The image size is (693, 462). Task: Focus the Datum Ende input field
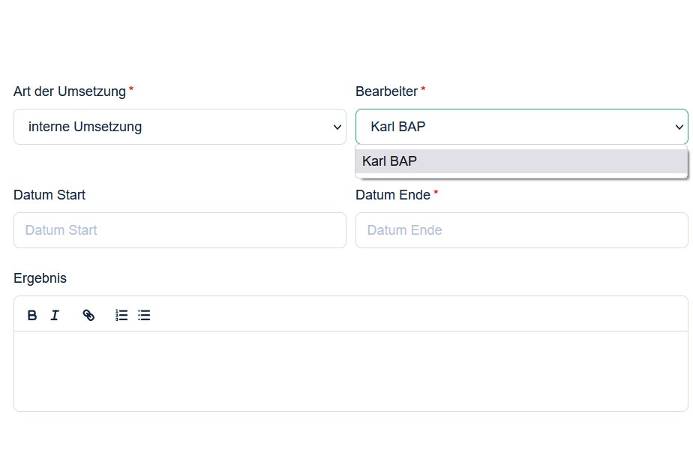point(522,230)
